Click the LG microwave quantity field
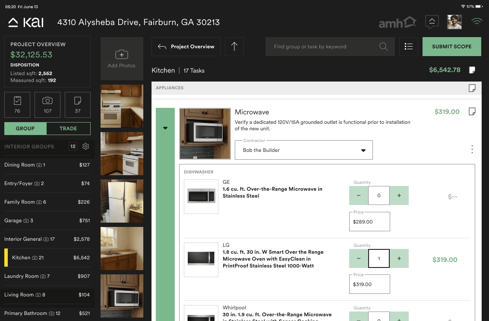The height and width of the screenshot is (321, 489). (379, 258)
